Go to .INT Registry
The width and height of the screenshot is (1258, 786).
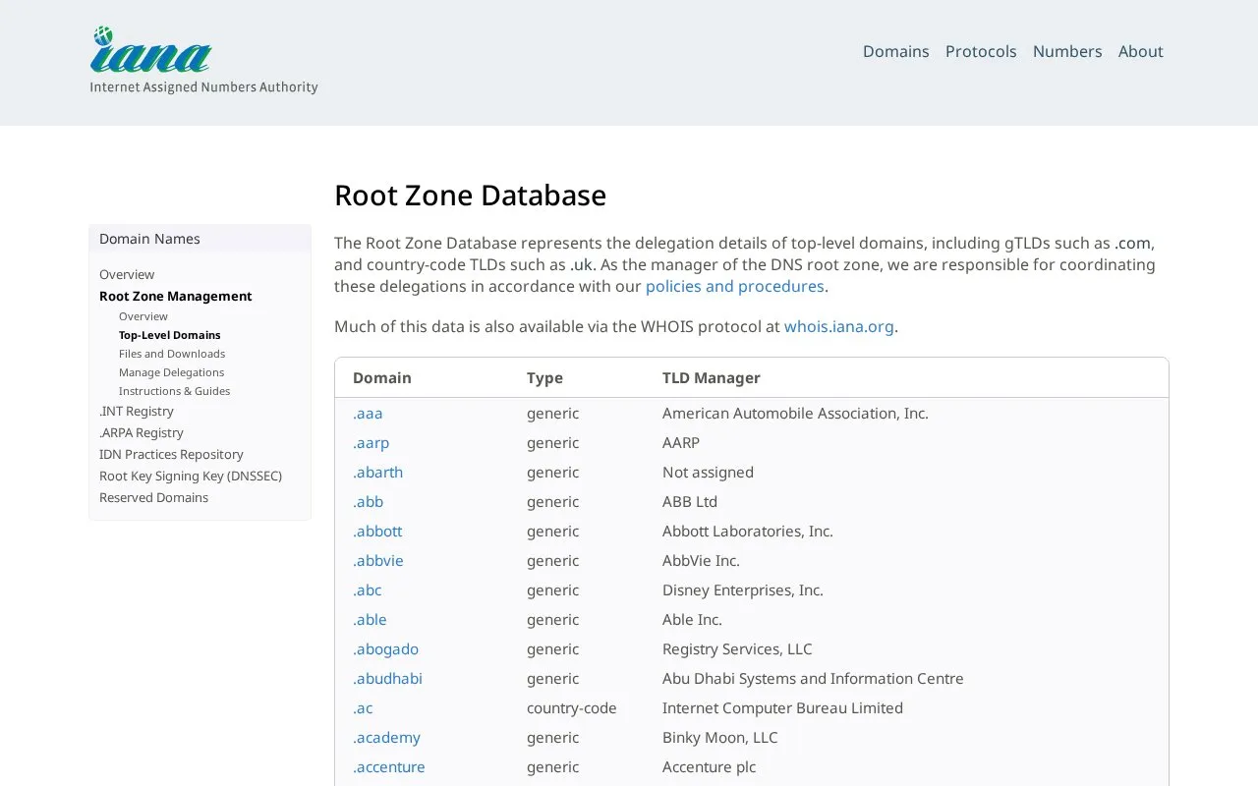tap(137, 411)
